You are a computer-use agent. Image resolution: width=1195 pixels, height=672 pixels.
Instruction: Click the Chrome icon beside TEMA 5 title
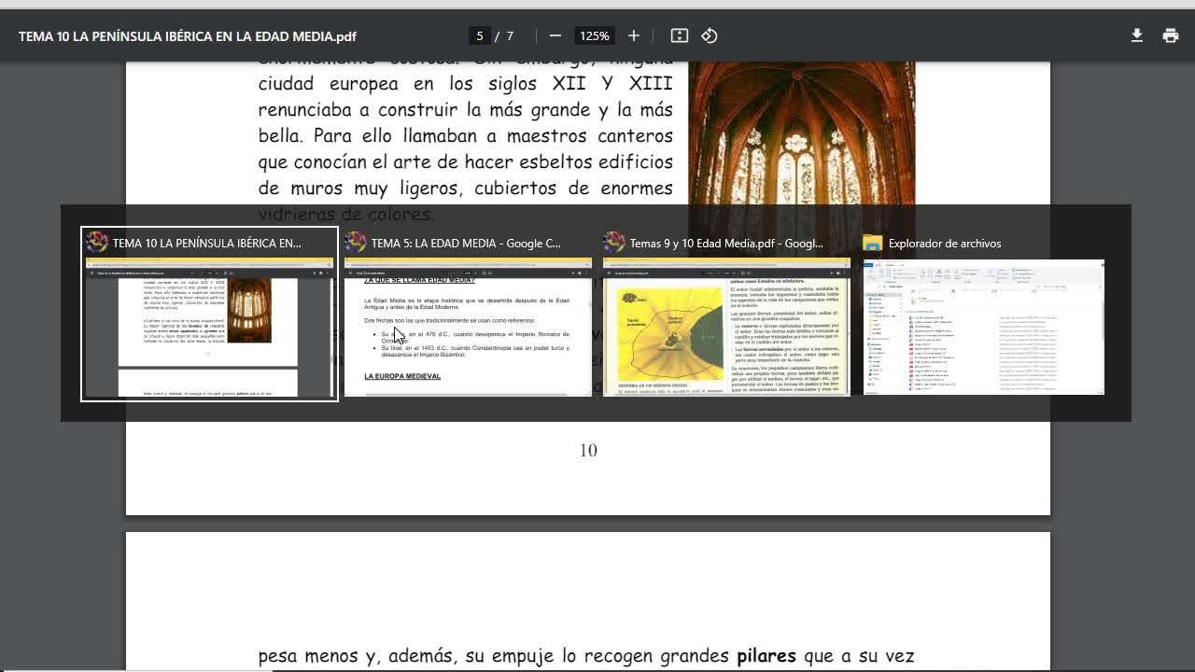[x=356, y=243]
